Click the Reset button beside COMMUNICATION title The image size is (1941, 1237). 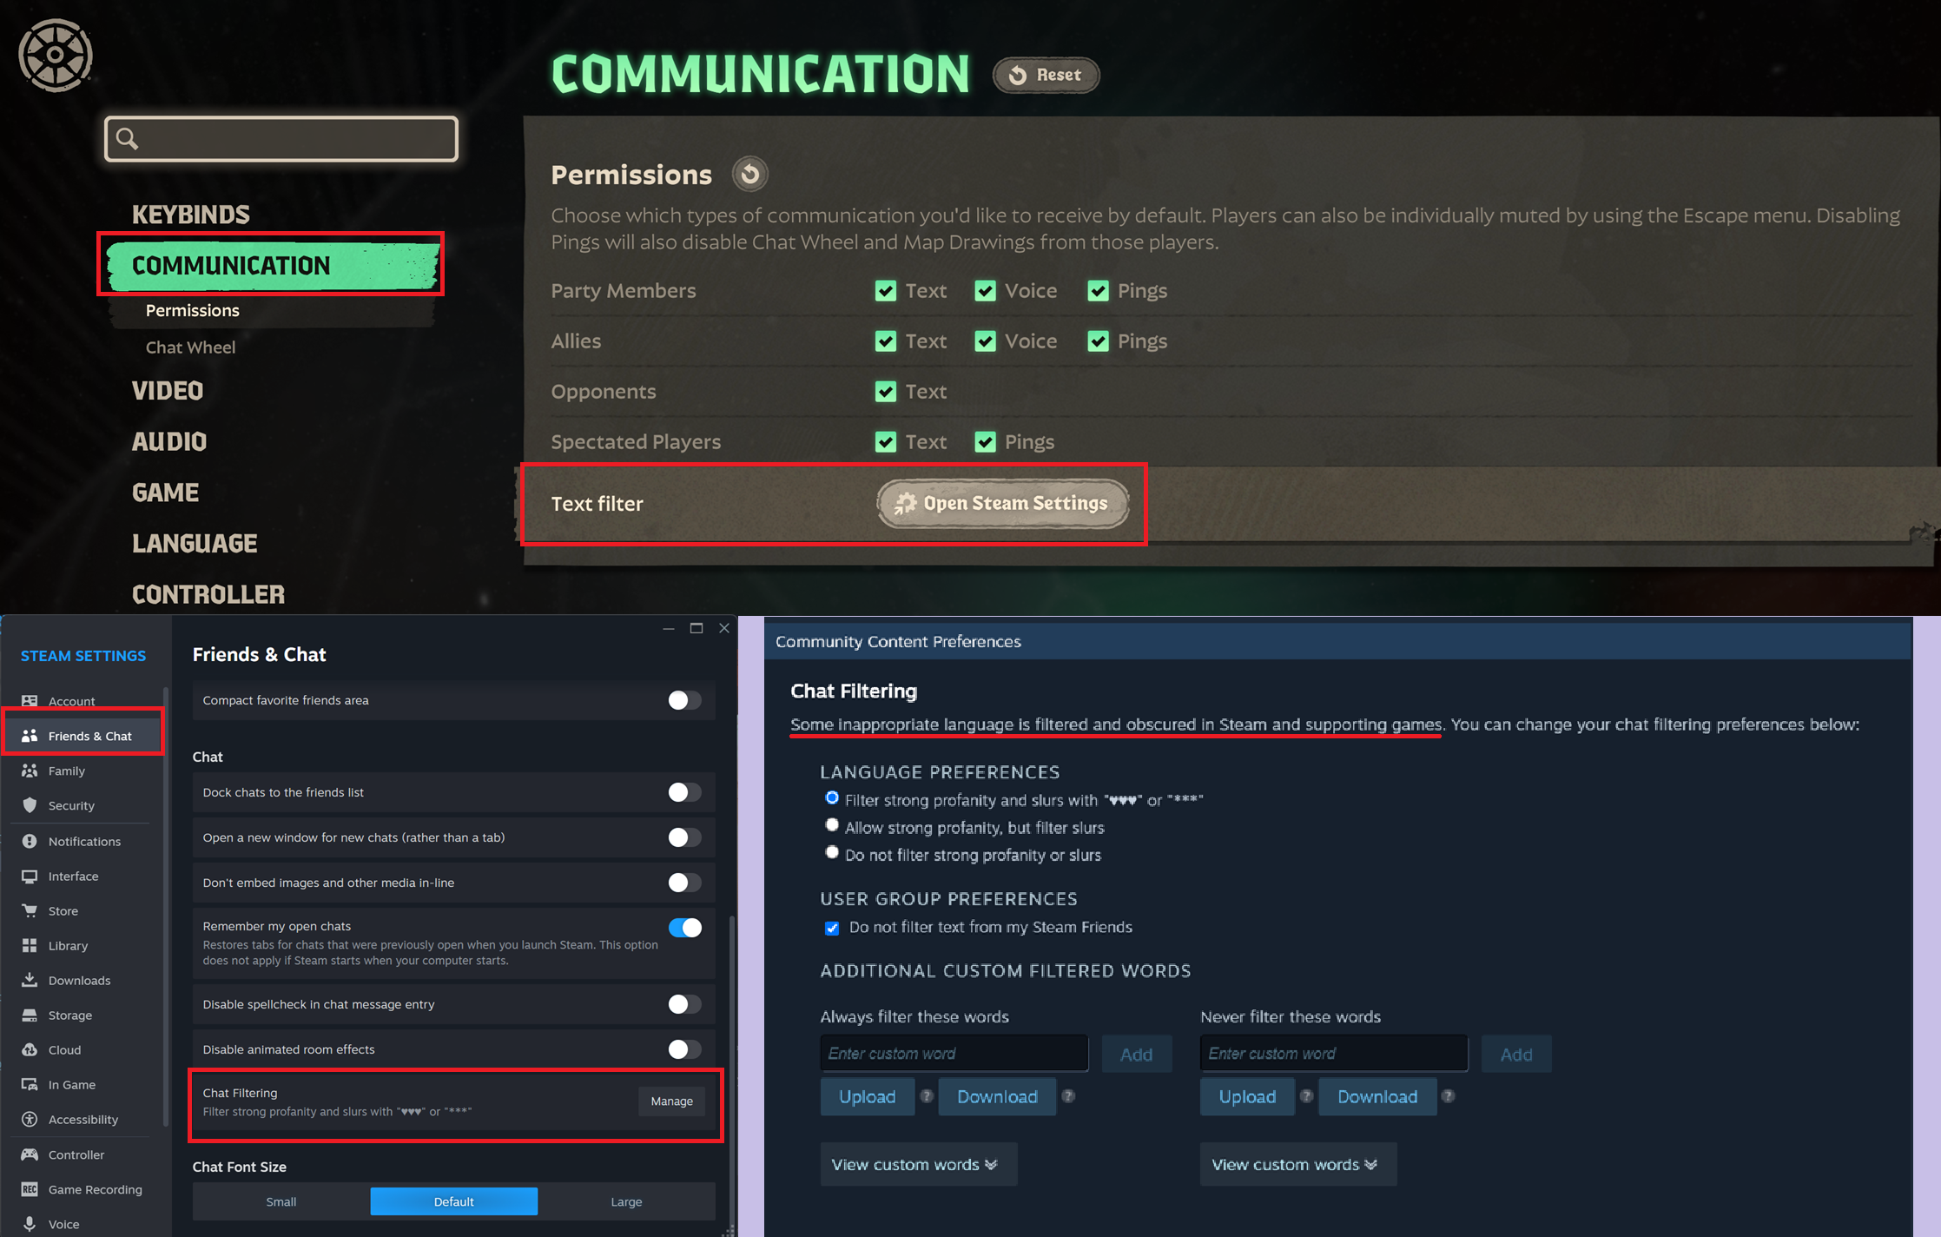(x=1046, y=75)
